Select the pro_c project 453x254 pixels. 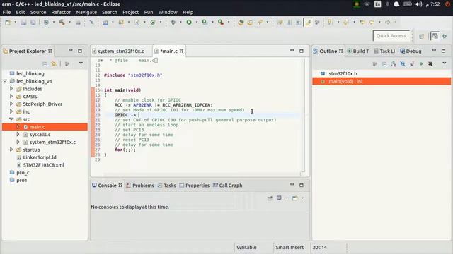point(23,172)
